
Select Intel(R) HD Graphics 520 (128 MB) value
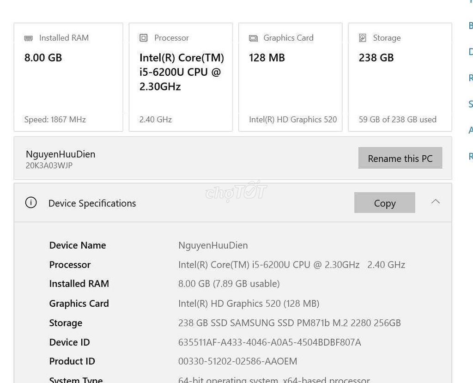(249, 304)
